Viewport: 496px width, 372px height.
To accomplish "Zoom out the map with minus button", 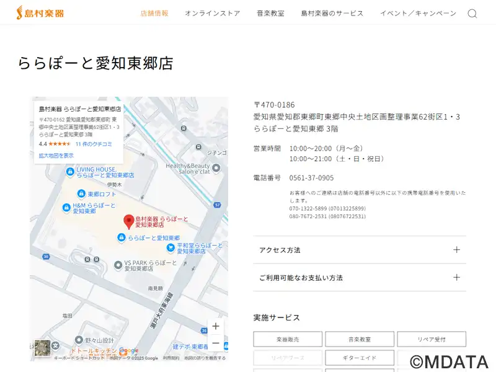I will (x=216, y=343).
